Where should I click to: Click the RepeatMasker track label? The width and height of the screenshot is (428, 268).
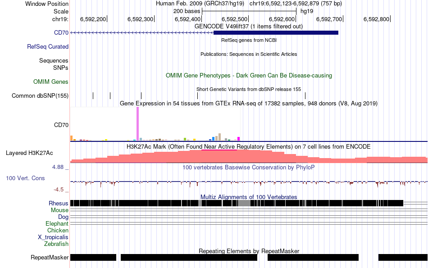50,257
